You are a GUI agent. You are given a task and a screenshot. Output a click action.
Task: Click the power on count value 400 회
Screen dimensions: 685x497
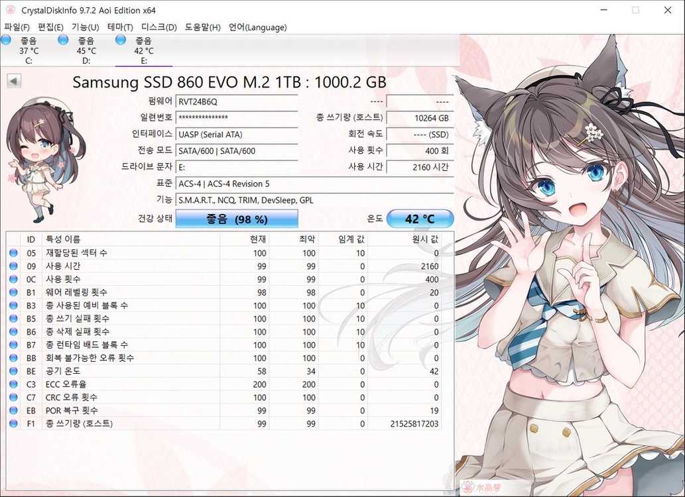click(420, 150)
